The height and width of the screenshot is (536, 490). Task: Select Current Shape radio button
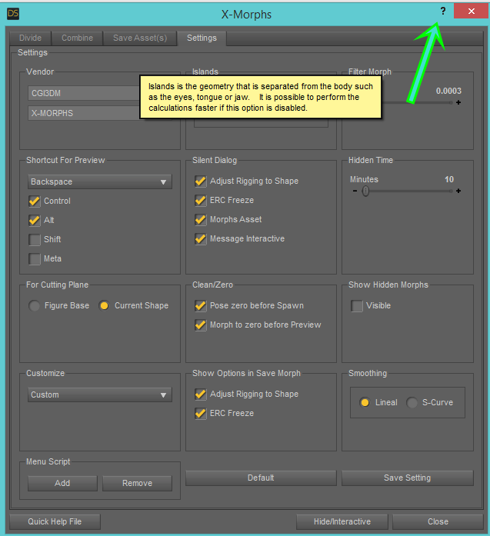tap(104, 305)
